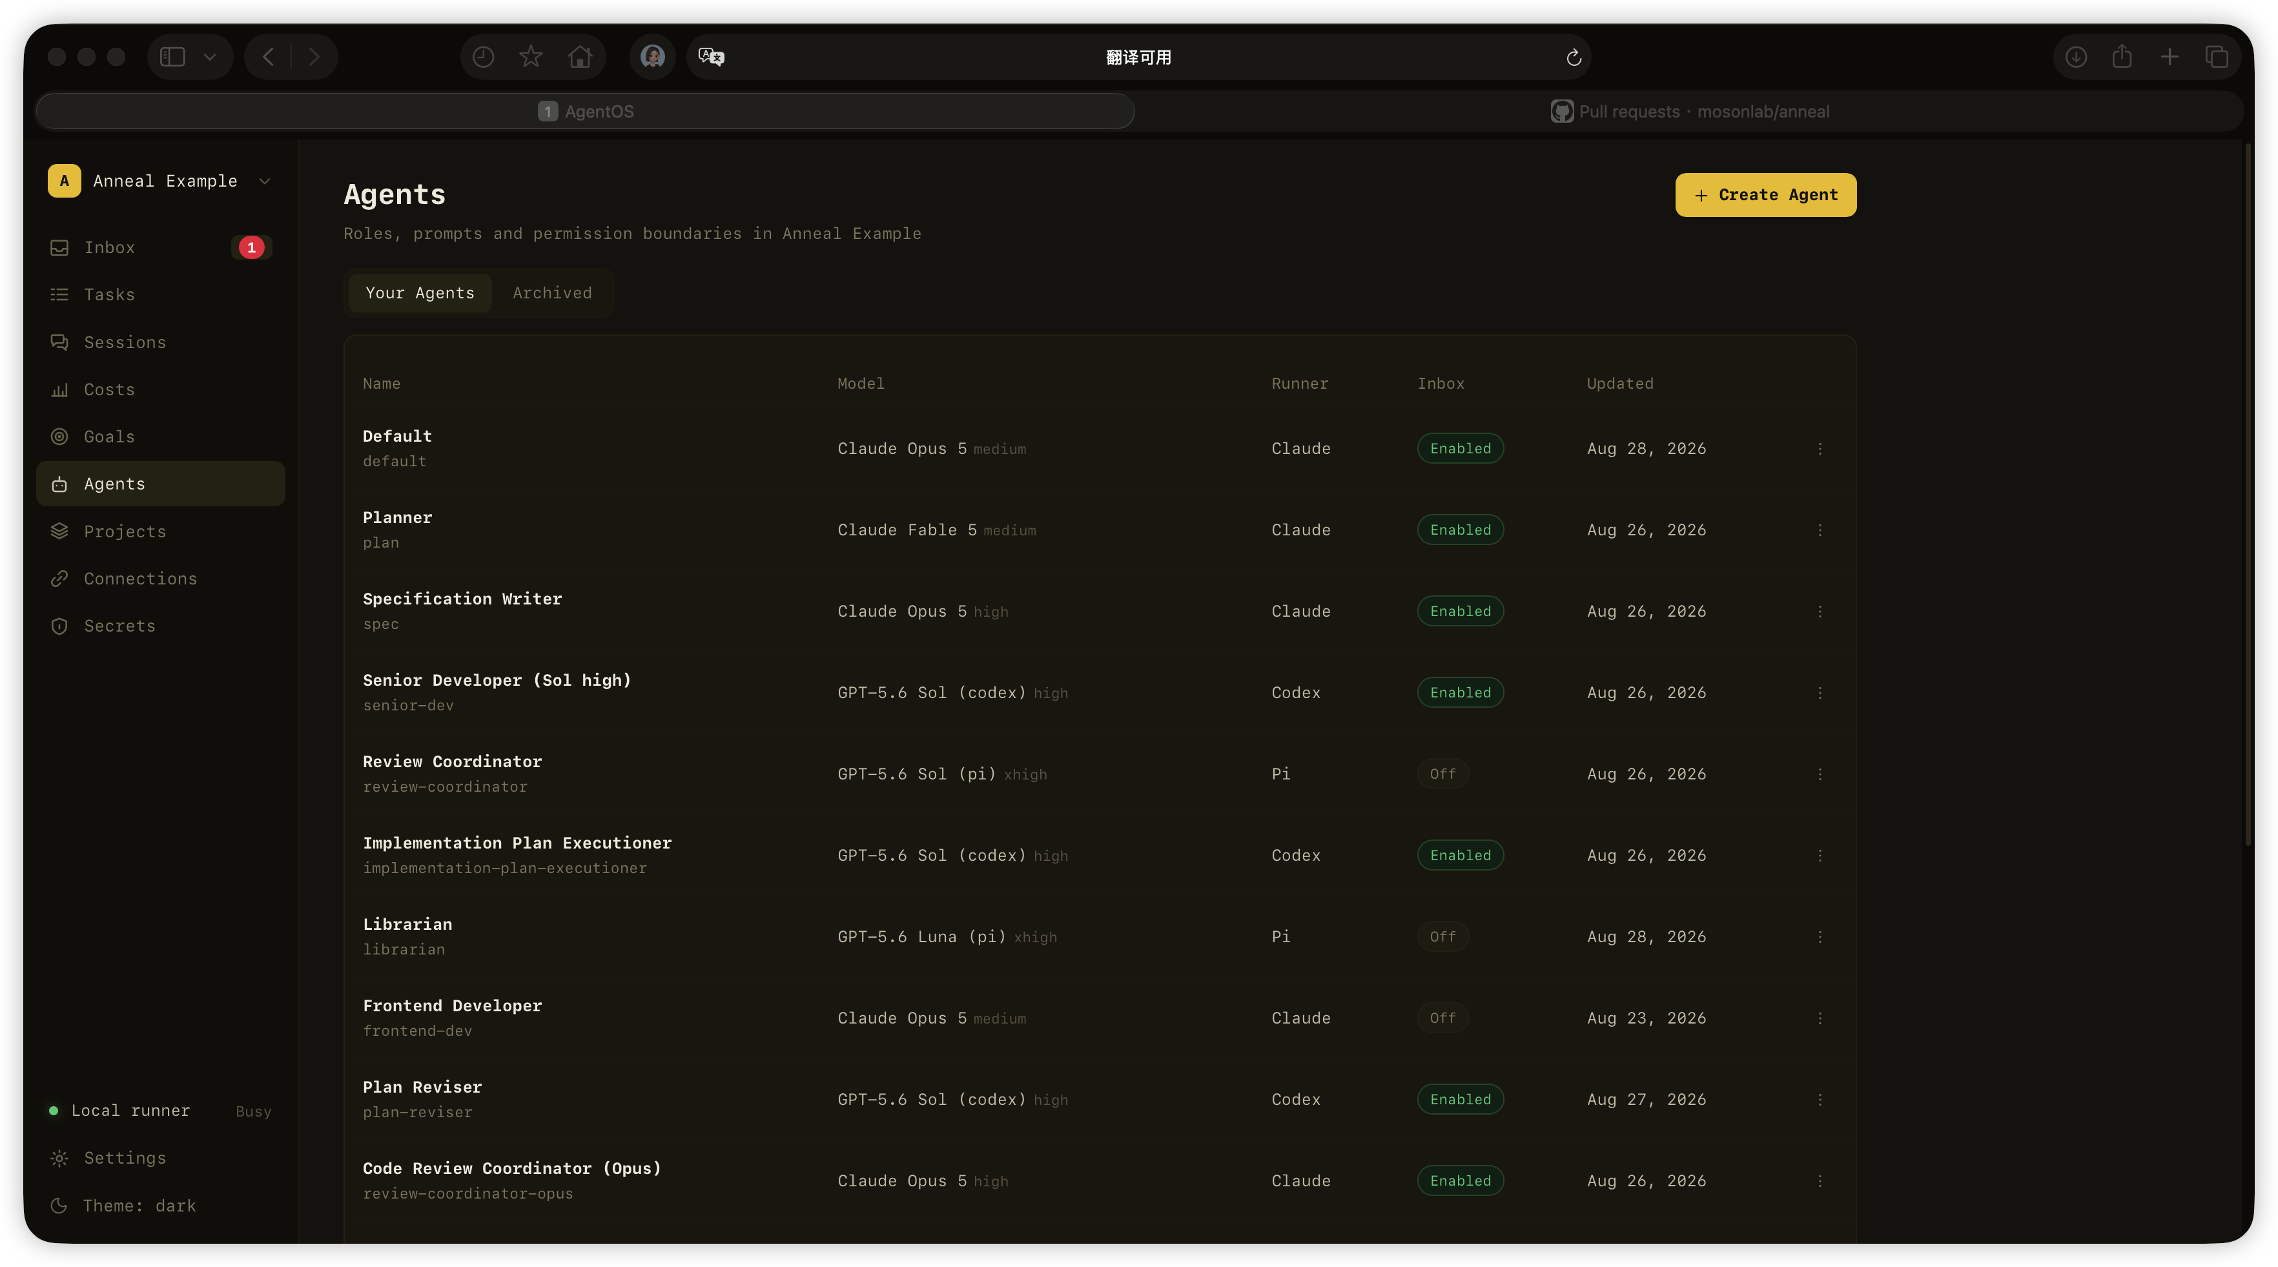The image size is (2278, 1267).
Task: Open Settings in the sidebar
Action: pyautogui.click(x=160, y=1159)
